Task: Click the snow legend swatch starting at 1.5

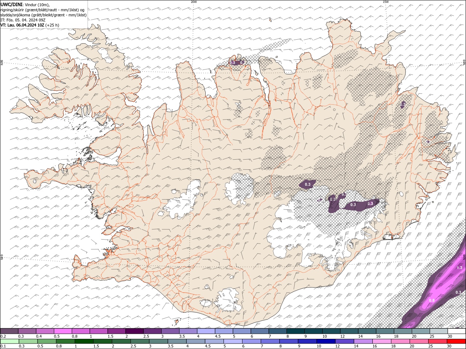Action: tap(116, 331)
